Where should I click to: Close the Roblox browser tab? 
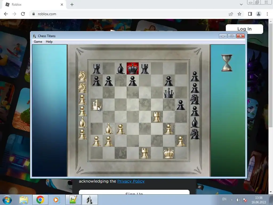[62, 5]
